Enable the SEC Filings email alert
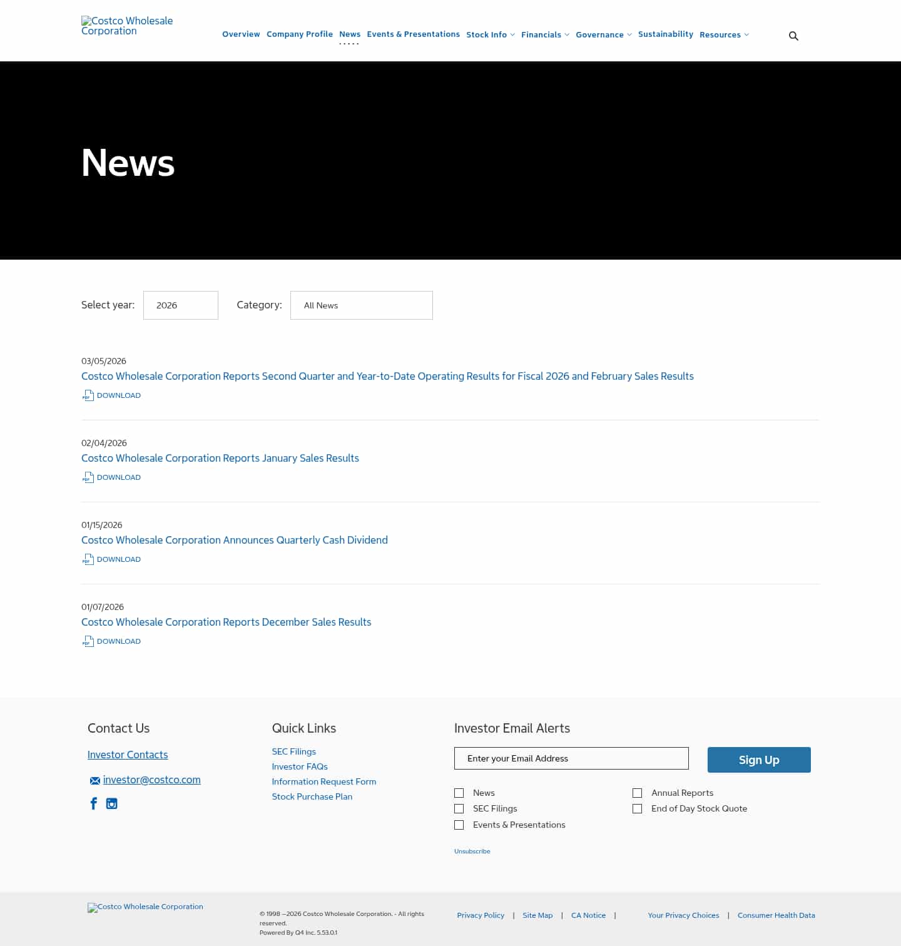 pos(459,808)
